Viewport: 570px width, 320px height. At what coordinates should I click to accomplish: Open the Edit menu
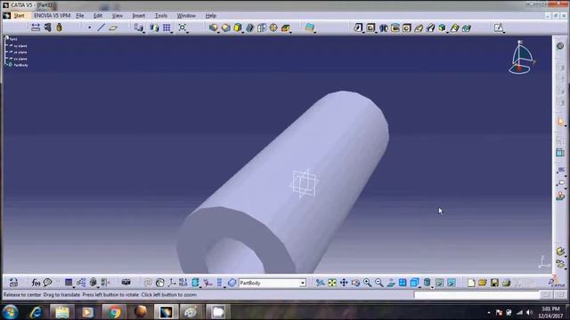click(98, 16)
